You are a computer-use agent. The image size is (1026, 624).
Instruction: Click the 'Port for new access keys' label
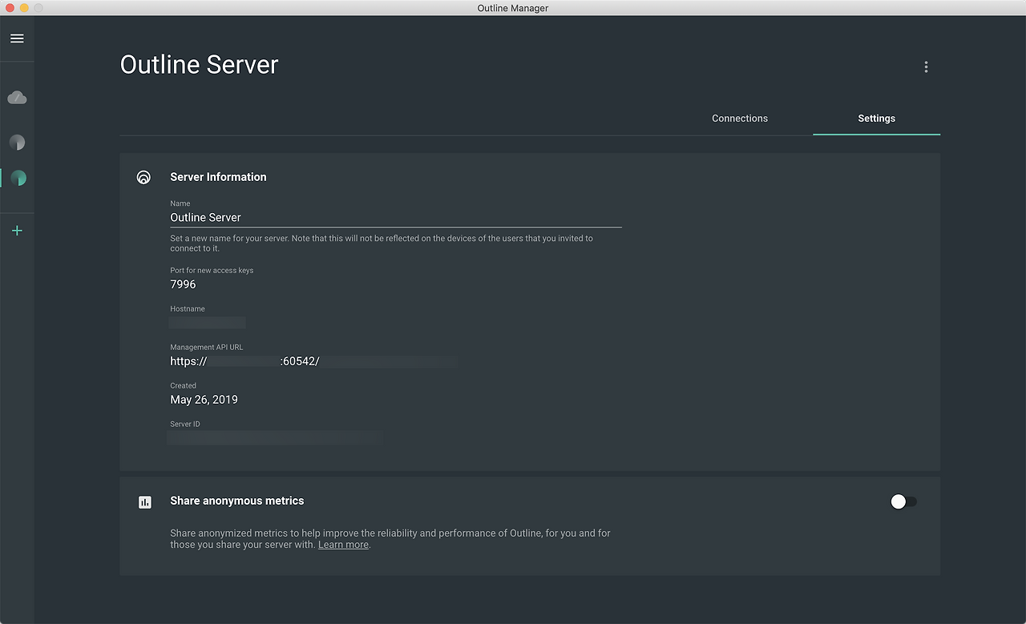pos(212,271)
